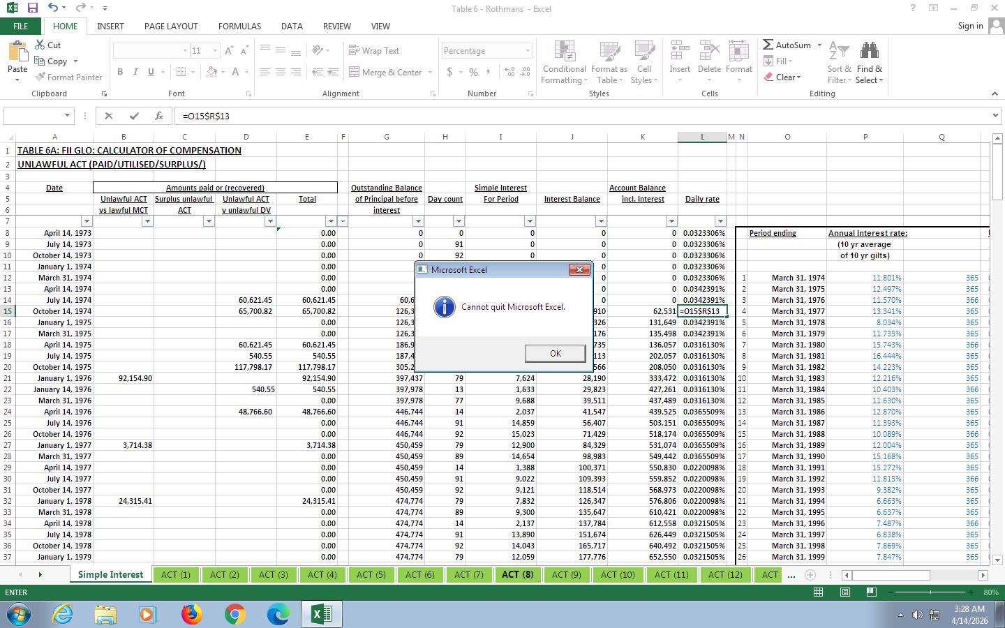Open Conditional Formatting in Styles group
The width and height of the screenshot is (1005, 628).
(x=564, y=63)
